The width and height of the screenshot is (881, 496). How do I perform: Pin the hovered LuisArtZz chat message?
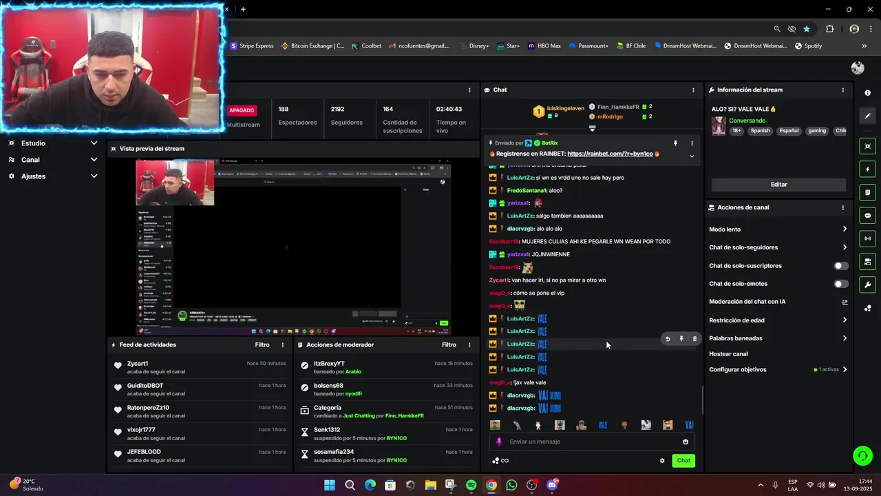pos(681,339)
